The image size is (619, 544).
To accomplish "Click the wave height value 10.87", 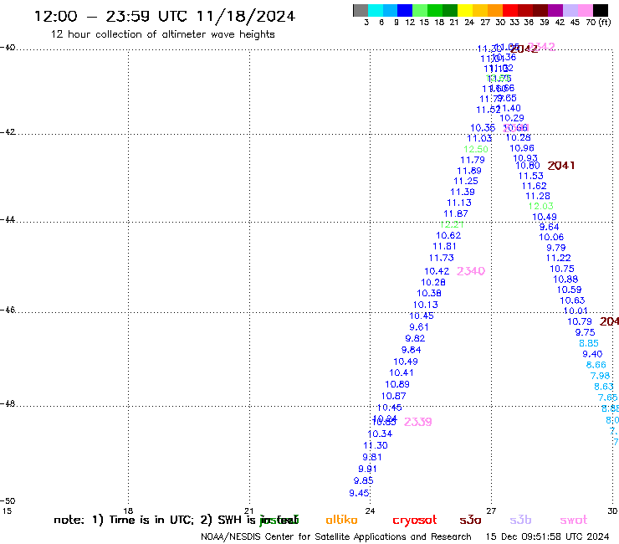I will 394,396.
